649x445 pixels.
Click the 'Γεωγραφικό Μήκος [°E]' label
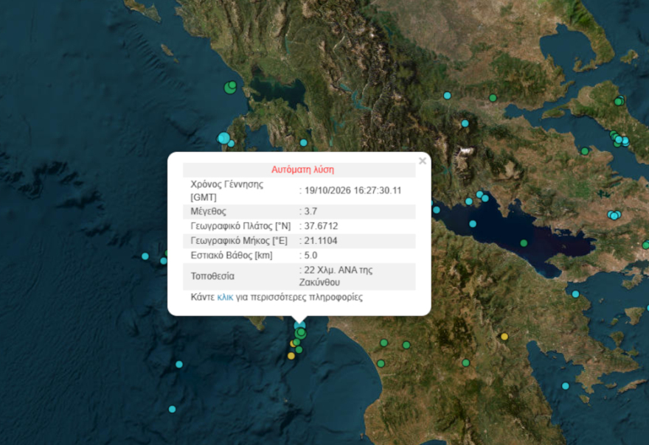(239, 241)
